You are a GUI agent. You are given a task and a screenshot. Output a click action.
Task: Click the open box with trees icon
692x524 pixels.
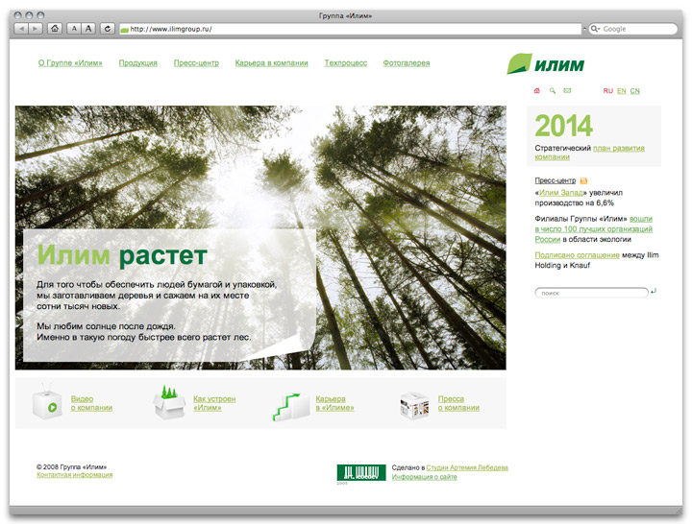click(168, 404)
